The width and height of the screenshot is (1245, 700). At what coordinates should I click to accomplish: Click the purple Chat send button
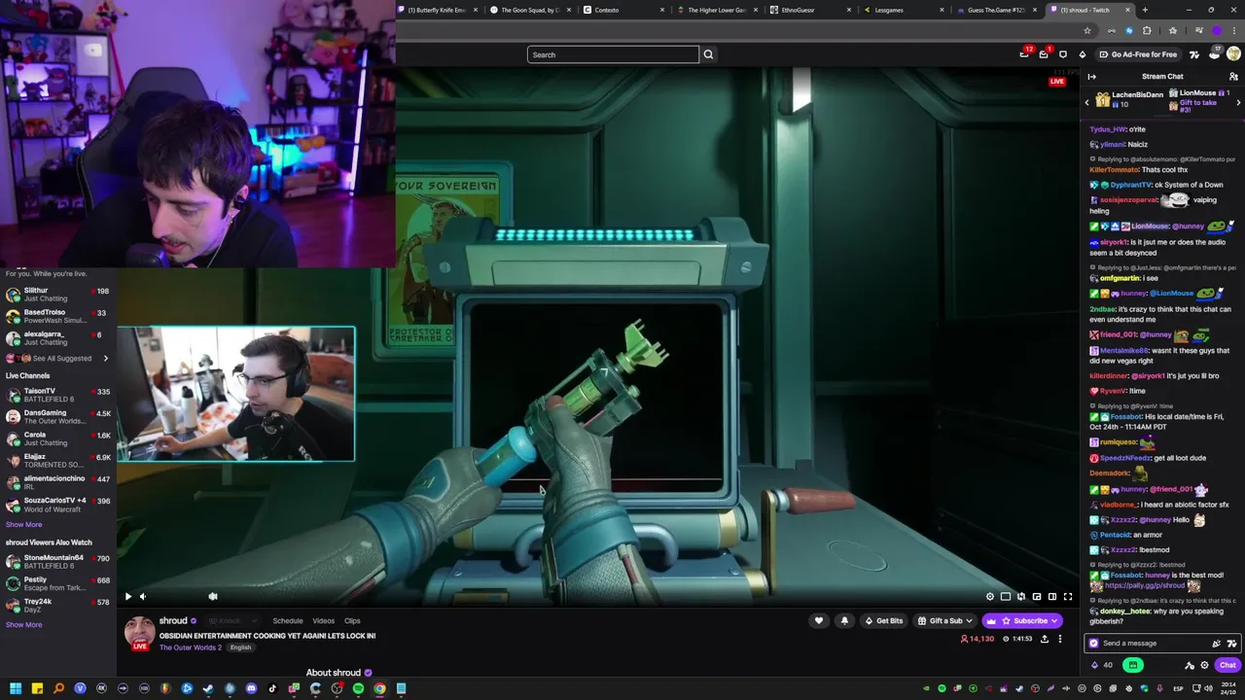point(1227,665)
